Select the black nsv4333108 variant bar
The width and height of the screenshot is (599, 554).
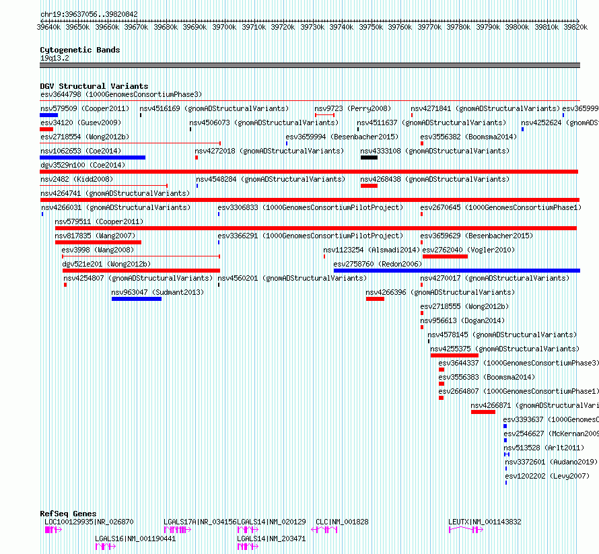(369, 158)
